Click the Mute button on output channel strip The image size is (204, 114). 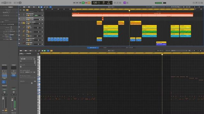coord(12,111)
